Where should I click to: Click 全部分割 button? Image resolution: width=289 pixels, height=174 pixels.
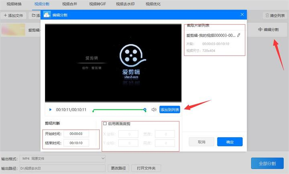[x=267, y=163]
